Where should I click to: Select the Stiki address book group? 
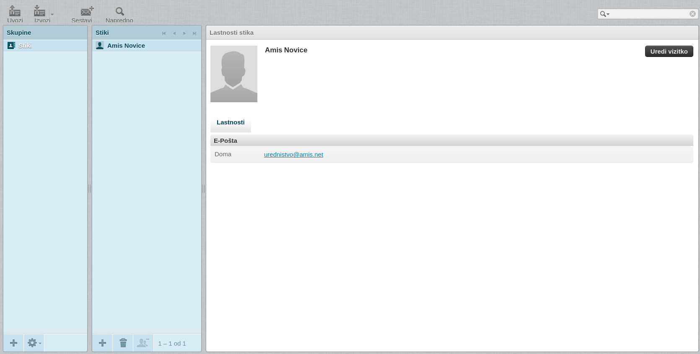(x=45, y=45)
